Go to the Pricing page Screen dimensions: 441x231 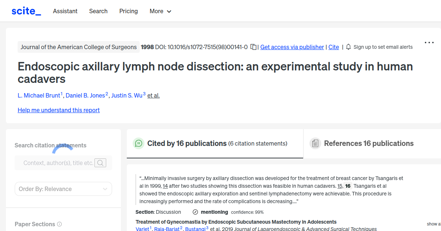tap(129, 11)
